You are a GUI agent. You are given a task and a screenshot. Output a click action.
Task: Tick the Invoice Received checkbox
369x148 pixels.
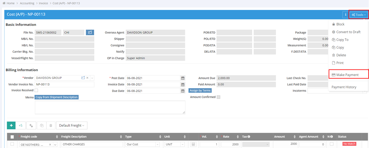coord(36,90)
